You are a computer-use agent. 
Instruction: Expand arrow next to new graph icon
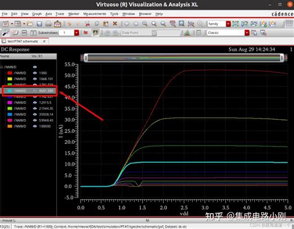(12, 24)
